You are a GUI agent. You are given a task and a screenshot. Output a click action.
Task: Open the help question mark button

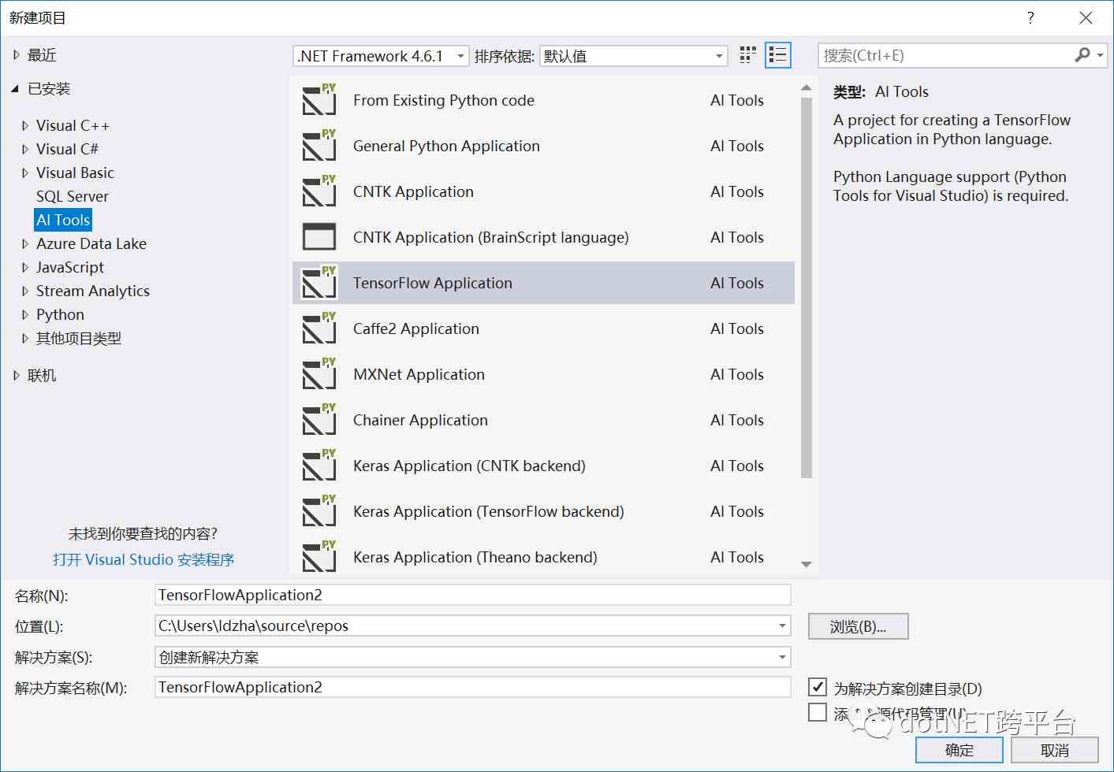point(1030,18)
